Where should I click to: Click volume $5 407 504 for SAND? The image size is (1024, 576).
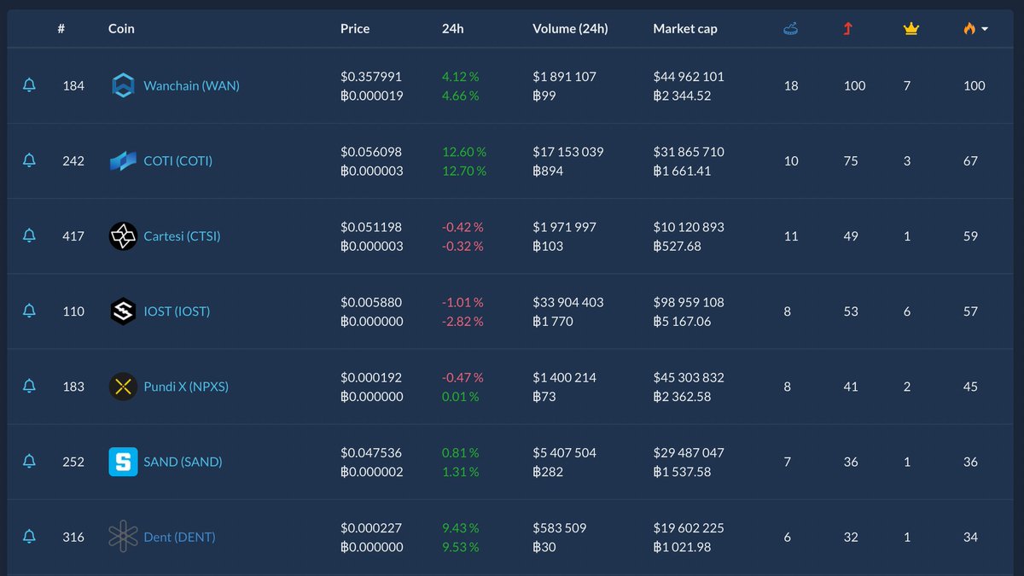coord(565,452)
